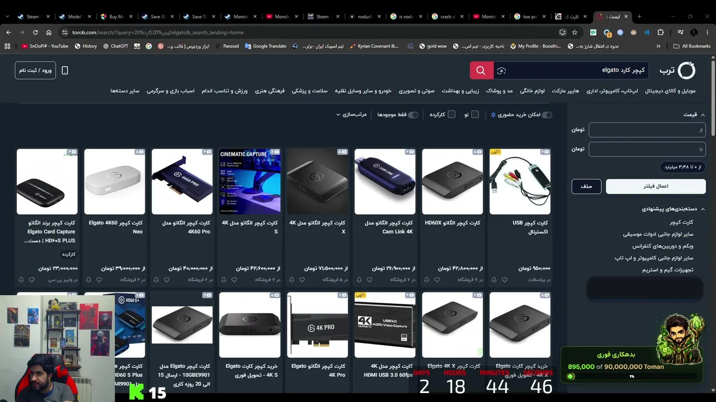Click bell on HD60S PLUS card (33,000,000)
This screenshot has width=716, height=402.
click(x=21, y=280)
